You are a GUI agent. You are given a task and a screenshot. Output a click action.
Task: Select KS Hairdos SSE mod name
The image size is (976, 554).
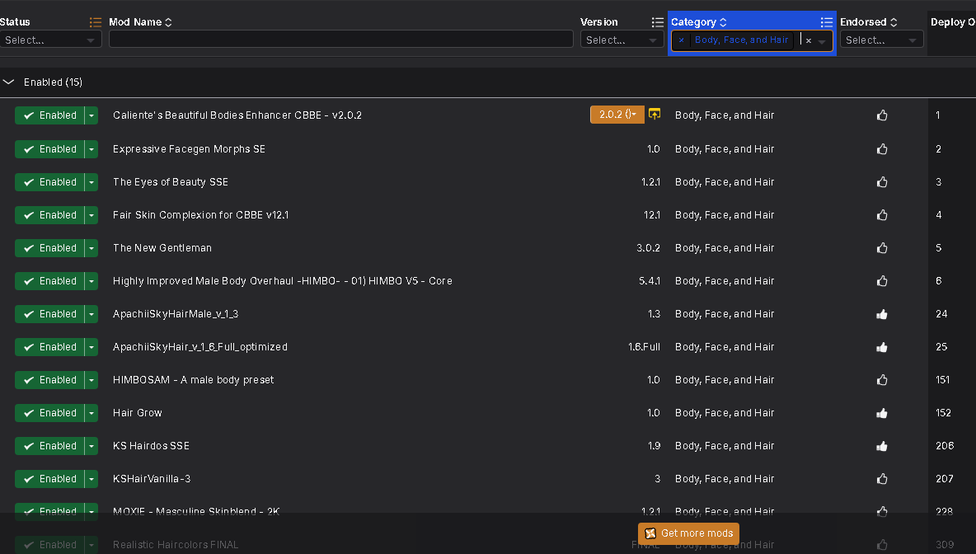151,446
